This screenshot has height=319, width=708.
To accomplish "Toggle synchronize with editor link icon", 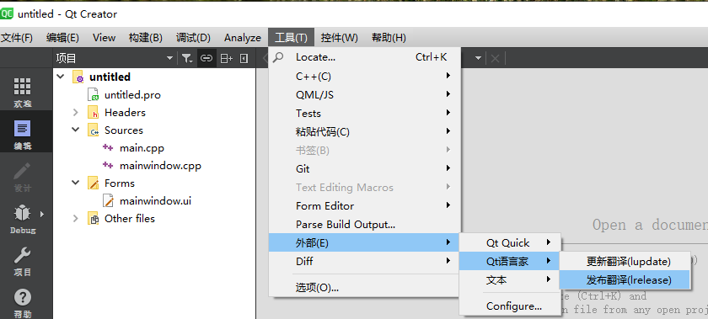I will click(x=206, y=58).
